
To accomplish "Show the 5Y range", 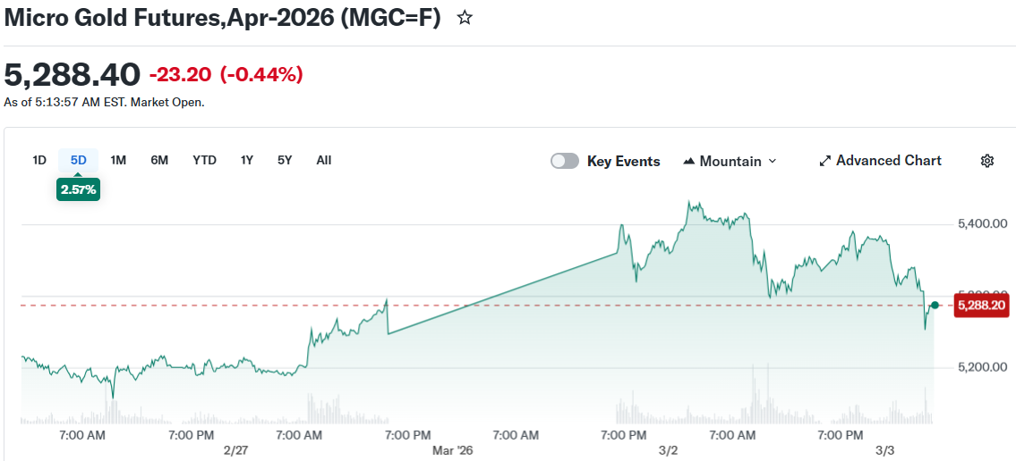I will pyautogui.click(x=285, y=160).
